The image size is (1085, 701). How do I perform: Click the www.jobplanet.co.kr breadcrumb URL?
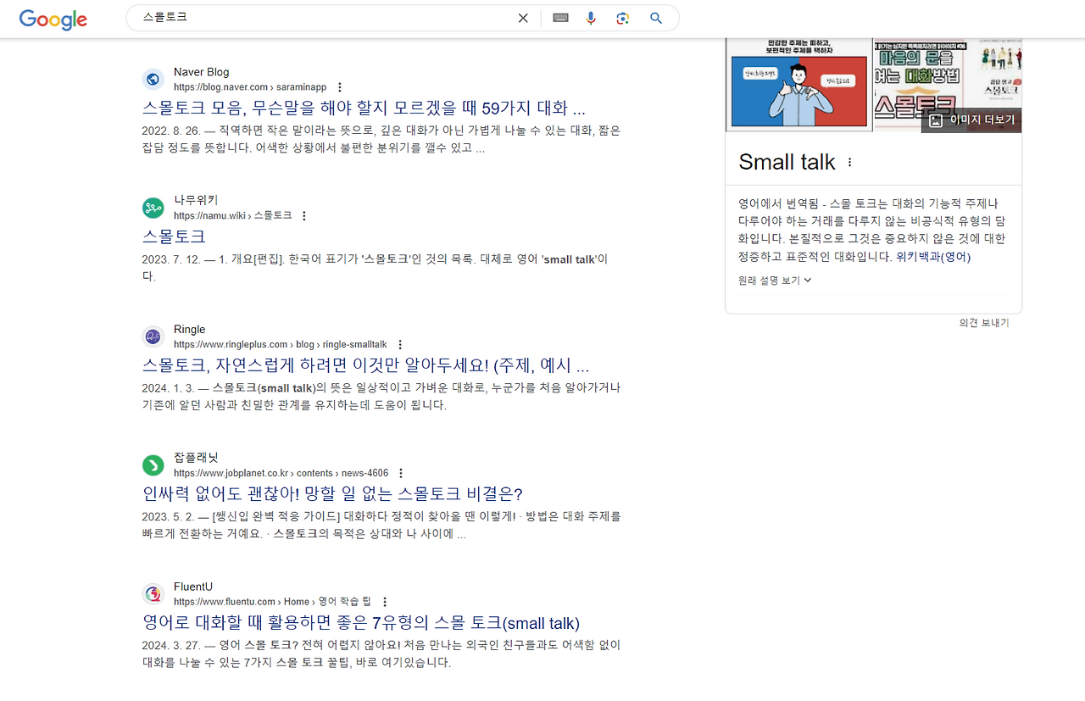(281, 473)
